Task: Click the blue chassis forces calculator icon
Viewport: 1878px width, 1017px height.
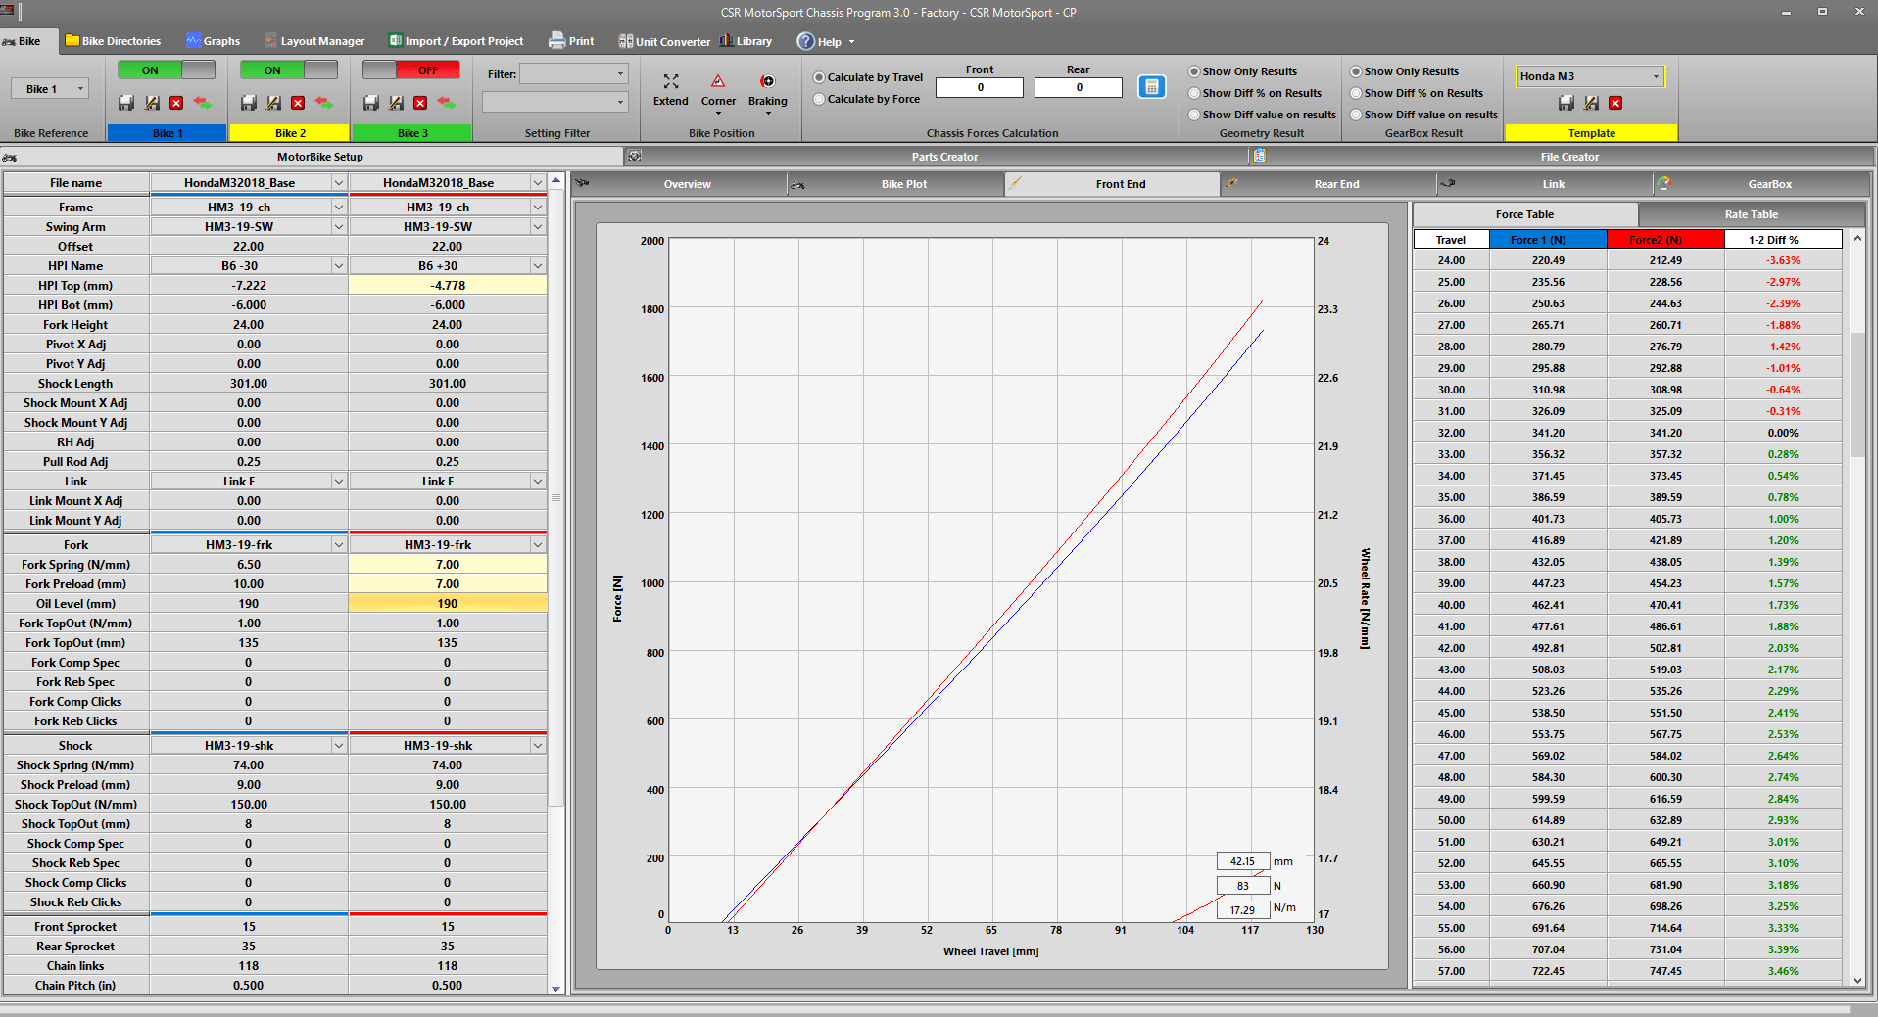Action: tap(1152, 87)
